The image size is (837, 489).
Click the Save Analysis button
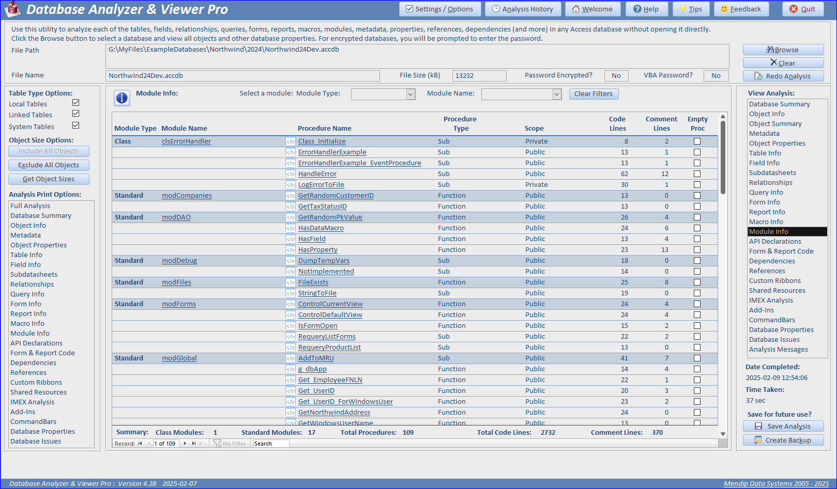783,426
